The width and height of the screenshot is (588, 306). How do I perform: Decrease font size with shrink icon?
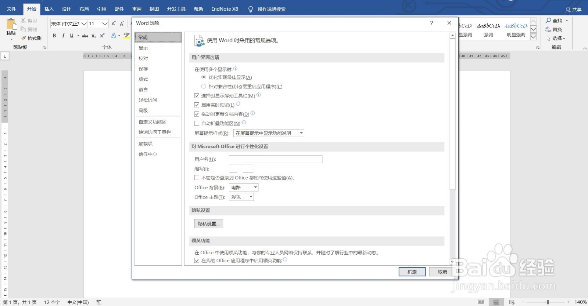tap(122, 23)
